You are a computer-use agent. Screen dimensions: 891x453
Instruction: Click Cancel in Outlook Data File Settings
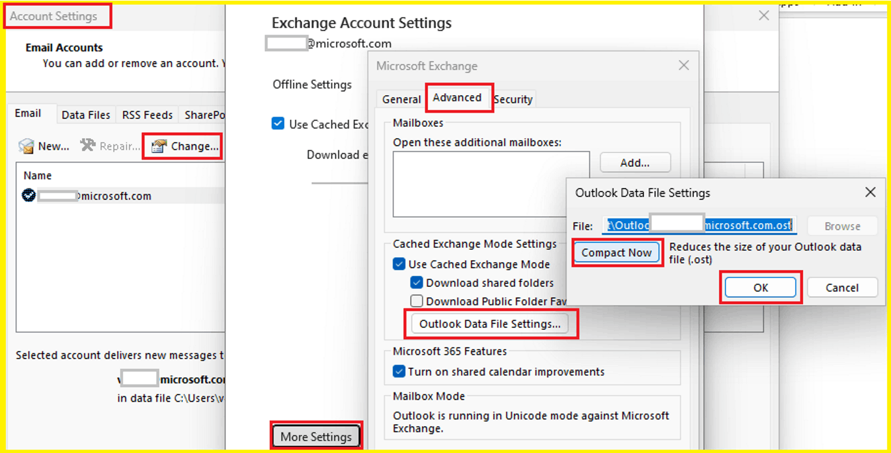pyautogui.click(x=842, y=287)
